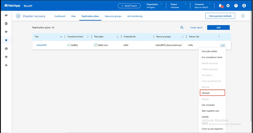Viewport: 253px width, 133px height.
Task: Click the BlueXP Search field
Action: coord(129,6)
